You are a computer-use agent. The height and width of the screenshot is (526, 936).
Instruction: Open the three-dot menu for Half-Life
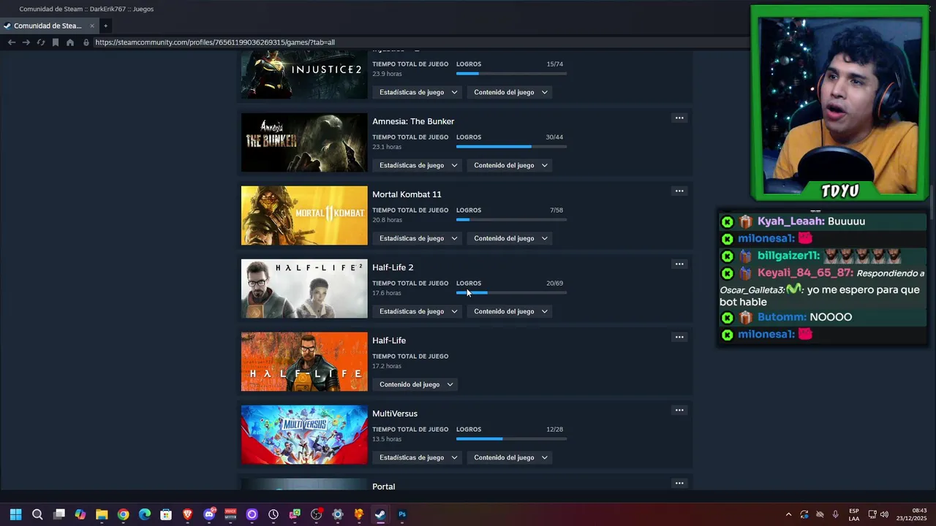[x=679, y=337]
